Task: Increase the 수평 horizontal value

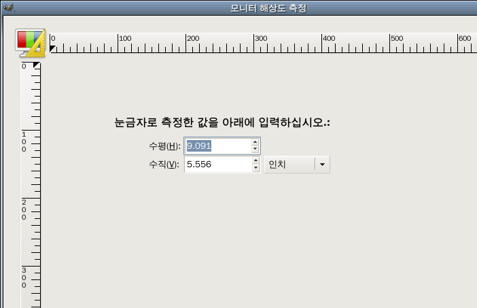Action: click(255, 143)
